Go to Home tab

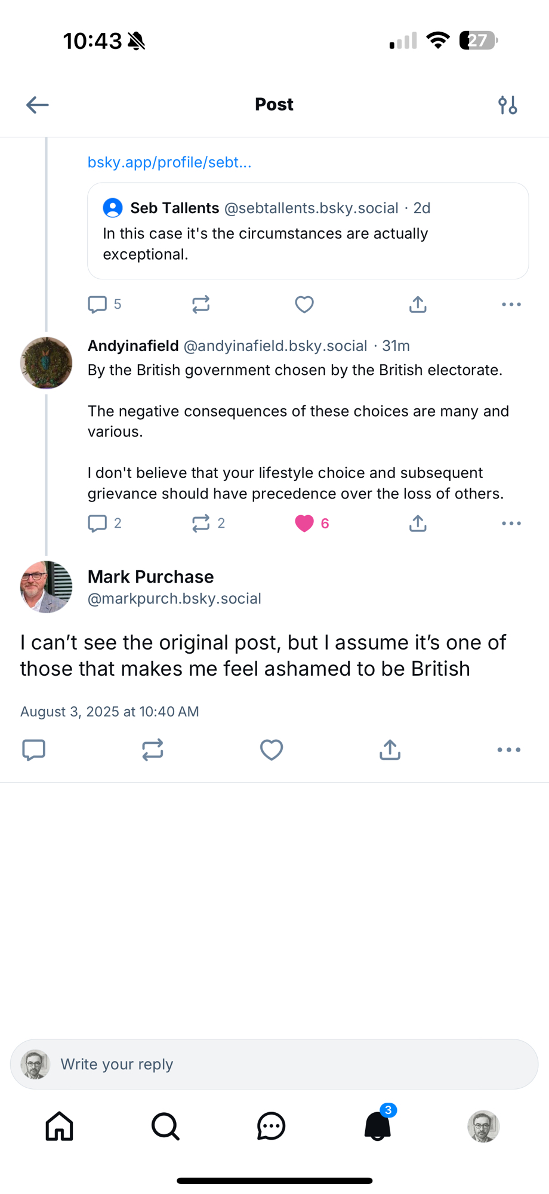pos(60,1127)
